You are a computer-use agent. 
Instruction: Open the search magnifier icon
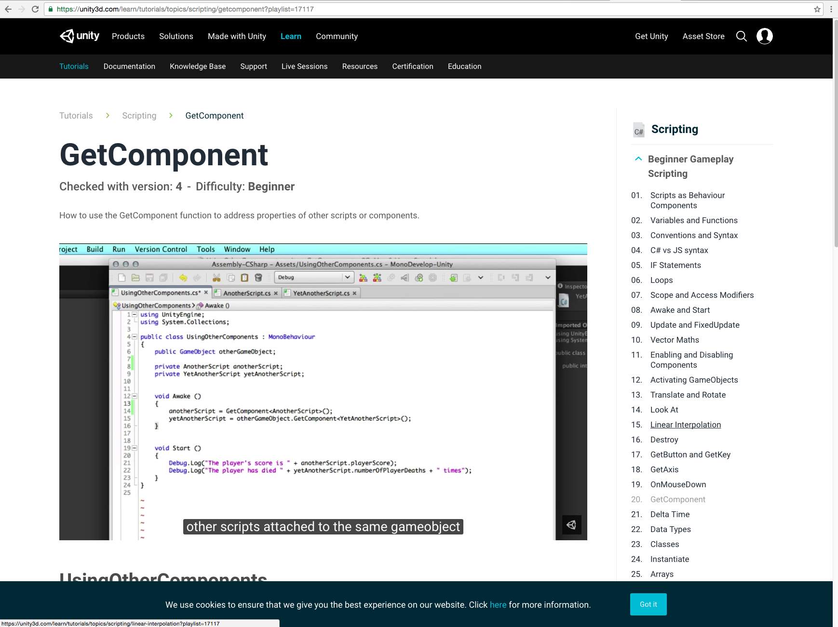(742, 36)
